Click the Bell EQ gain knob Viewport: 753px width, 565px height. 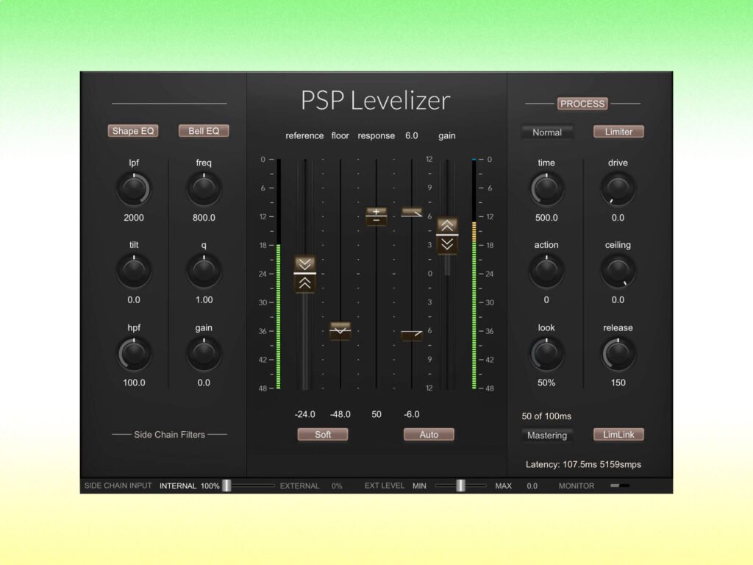(204, 354)
